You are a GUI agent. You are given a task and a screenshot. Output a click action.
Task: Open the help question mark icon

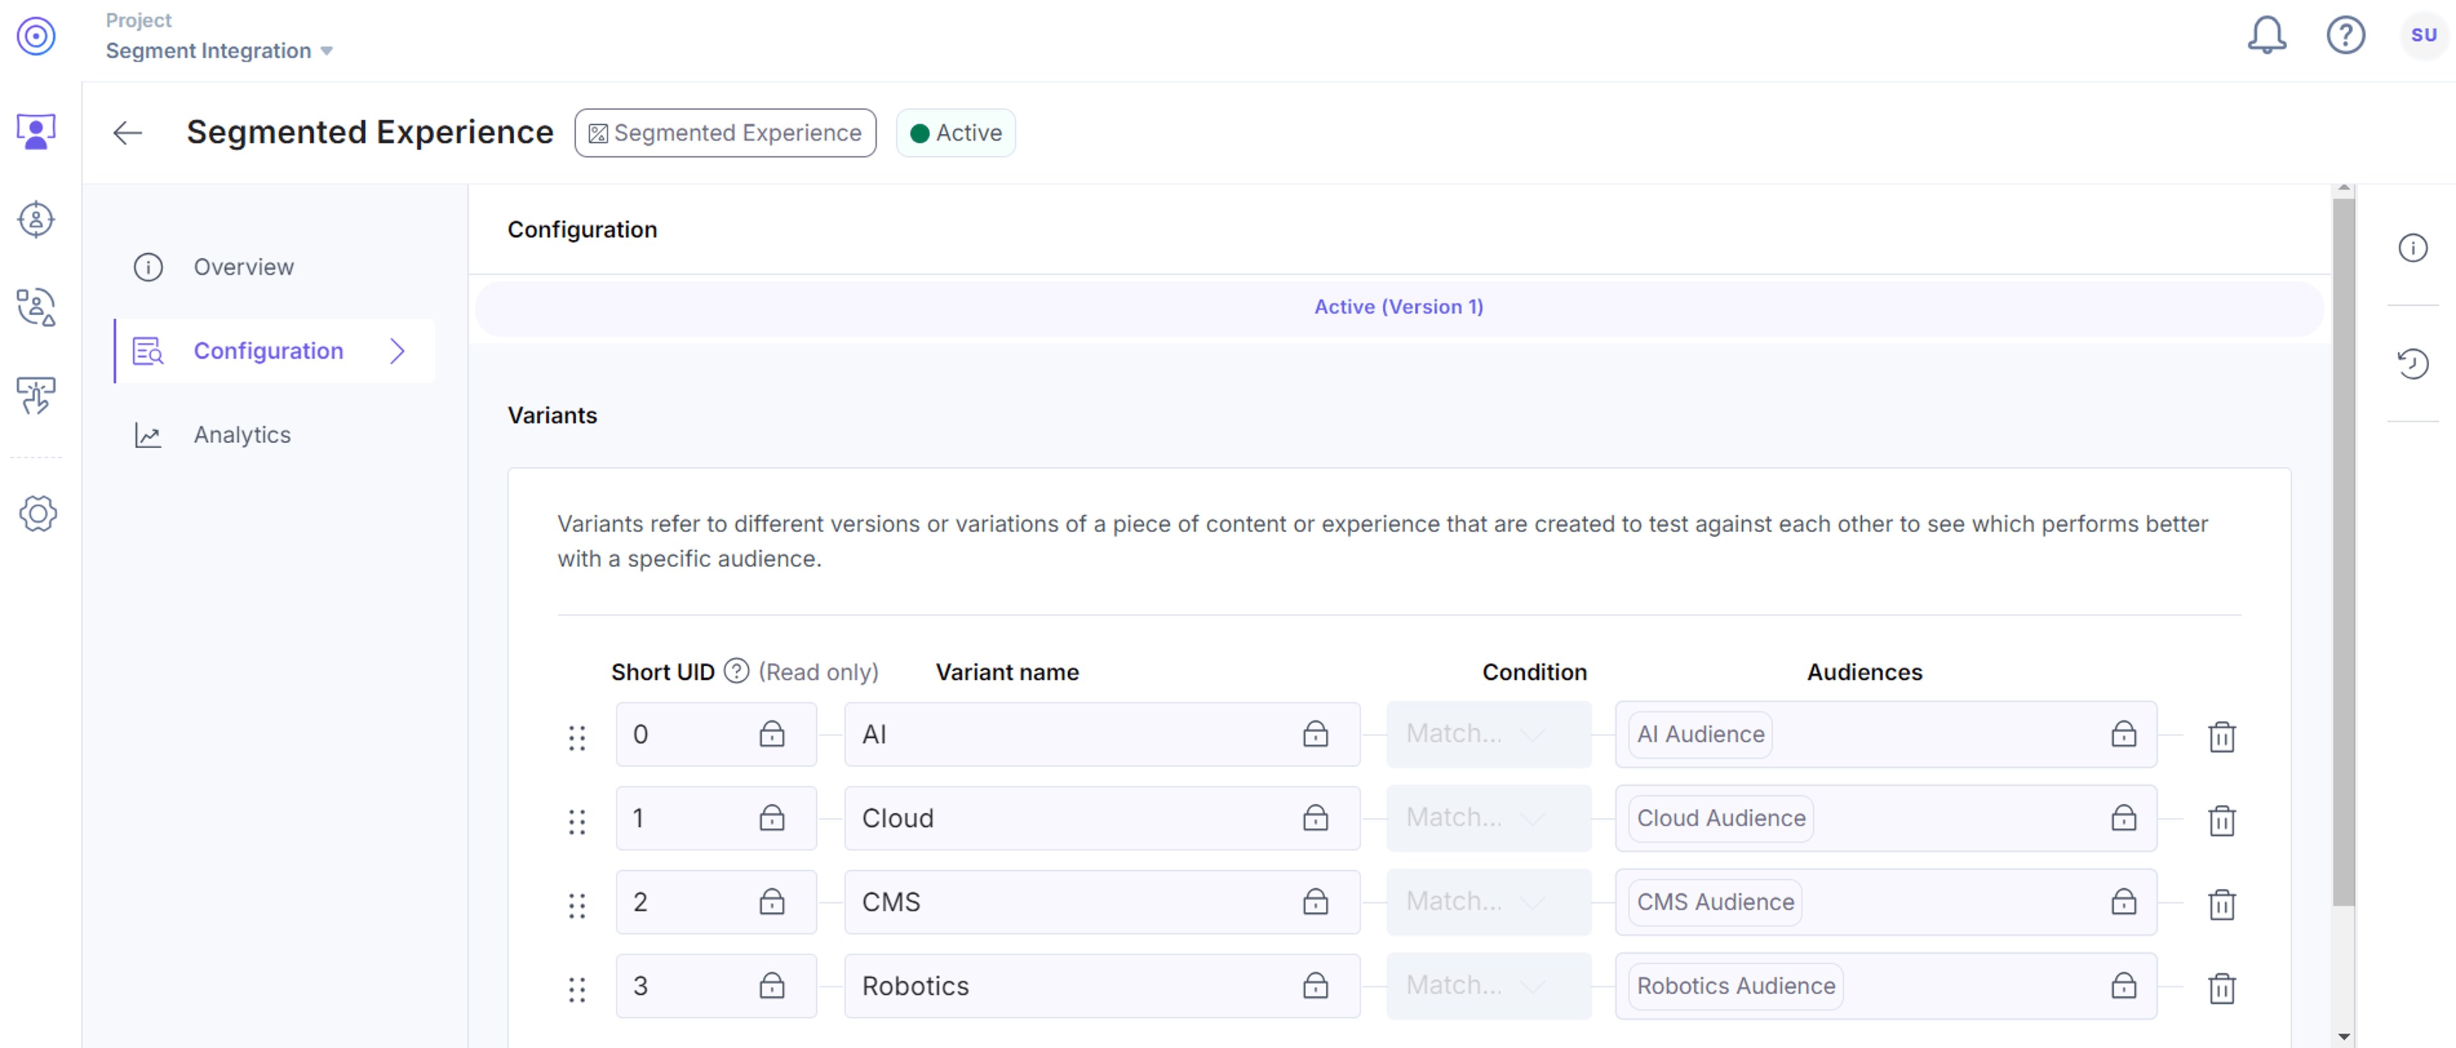click(2345, 35)
